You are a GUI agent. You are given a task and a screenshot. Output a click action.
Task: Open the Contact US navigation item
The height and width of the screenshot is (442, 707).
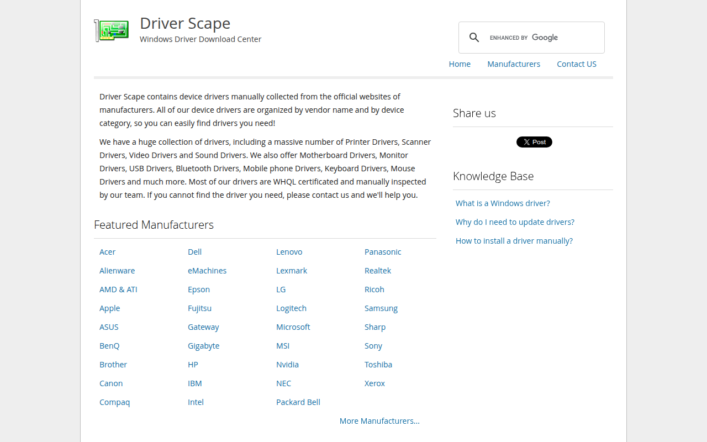(x=577, y=64)
